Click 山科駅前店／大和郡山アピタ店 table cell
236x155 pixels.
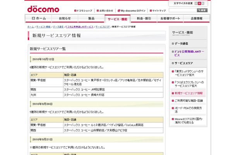113,131
